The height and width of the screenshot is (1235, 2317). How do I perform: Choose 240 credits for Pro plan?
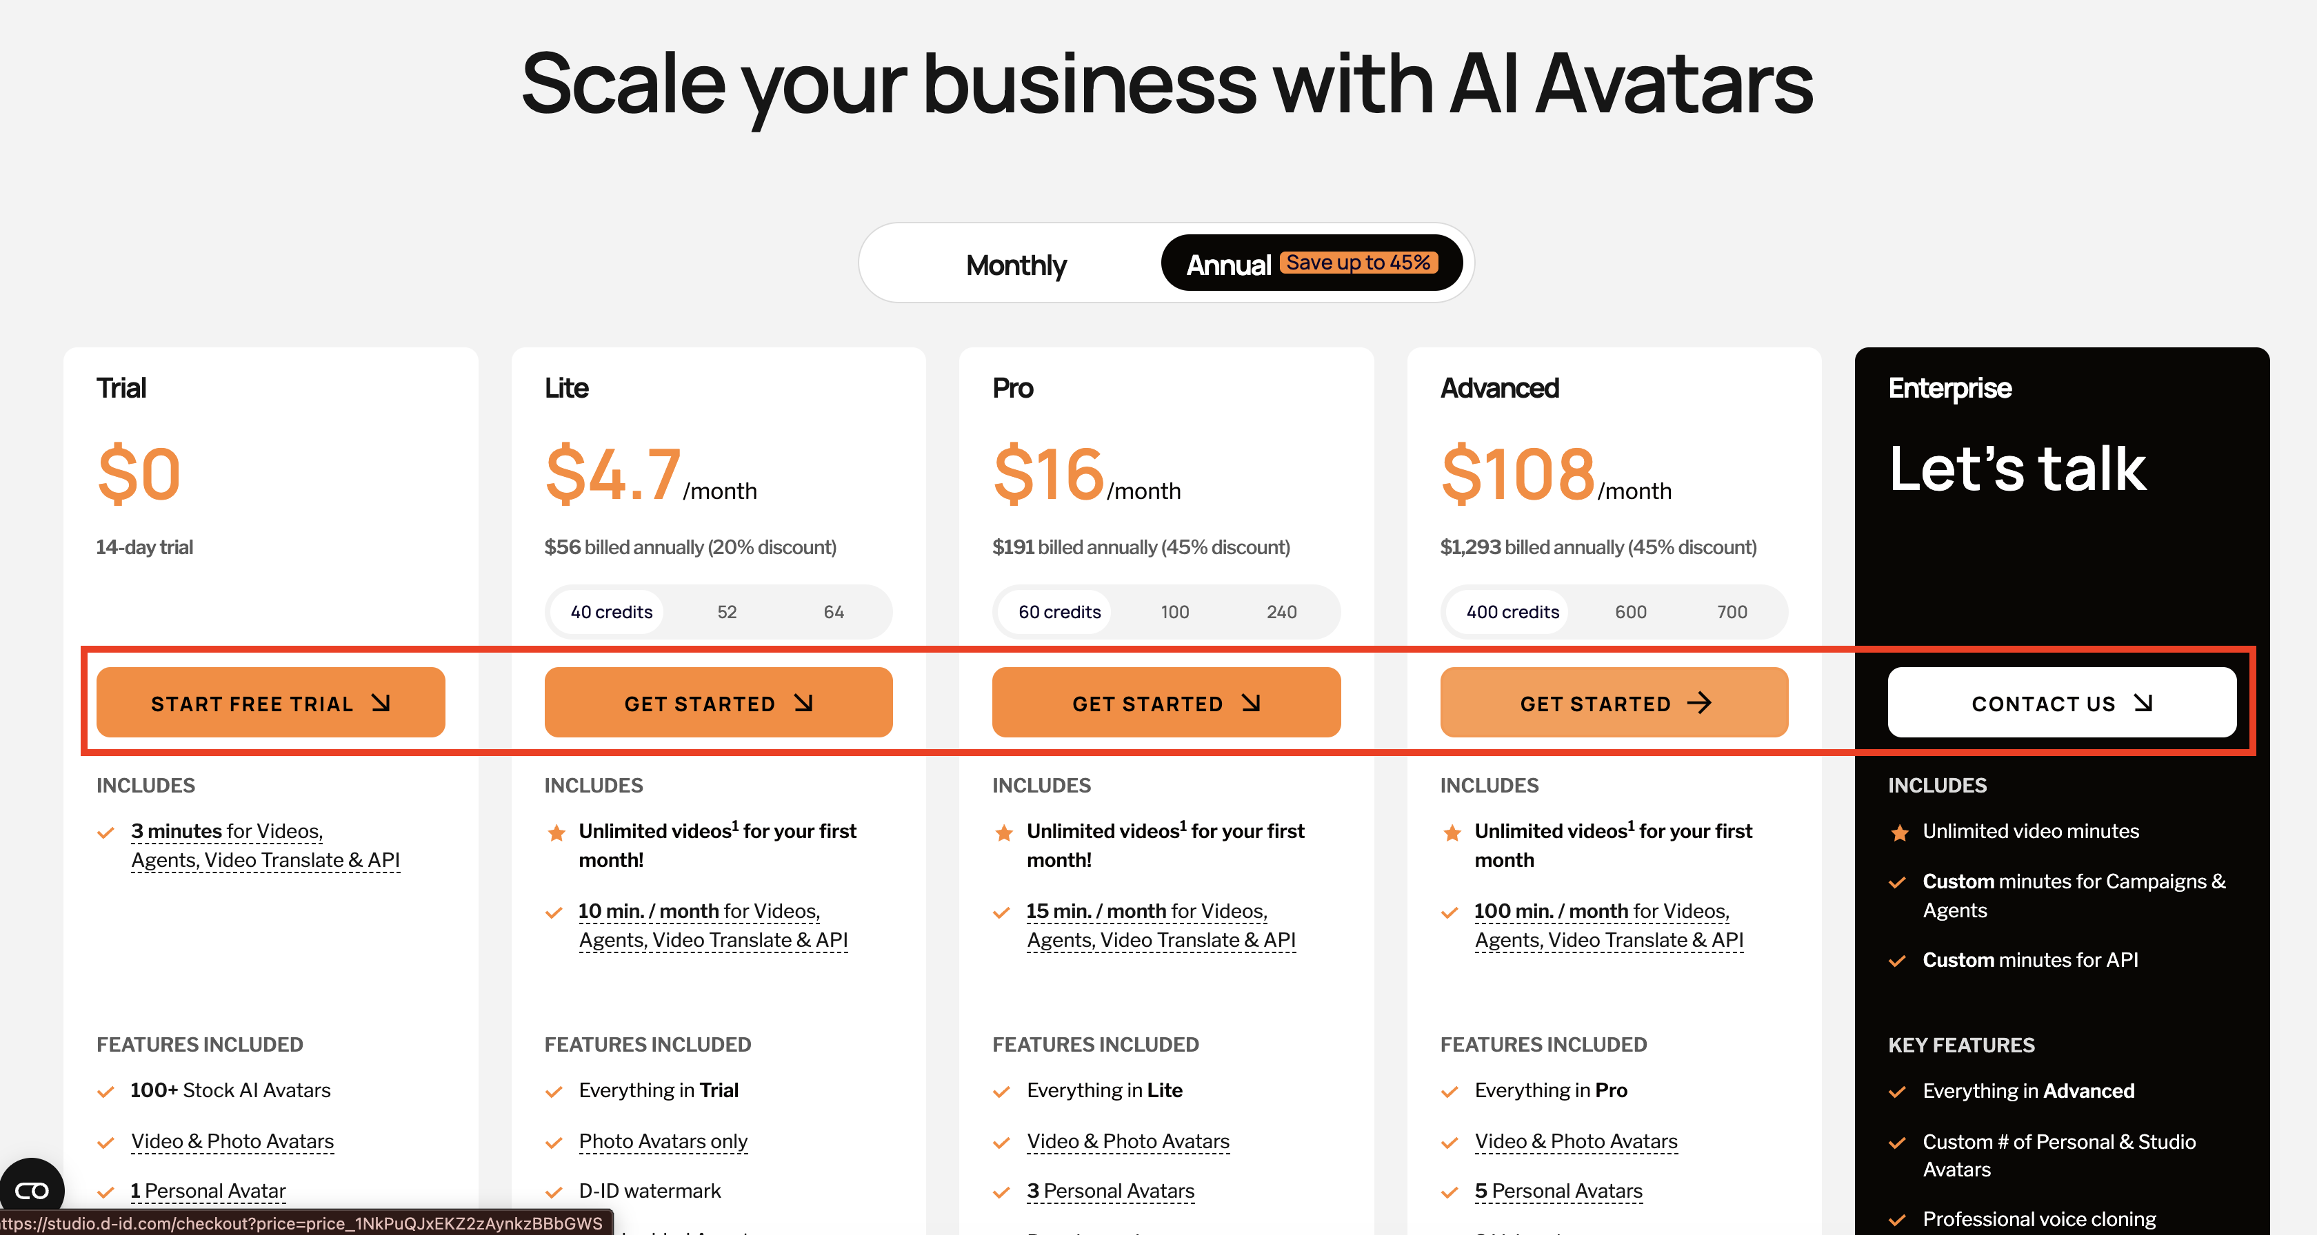pos(1282,612)
